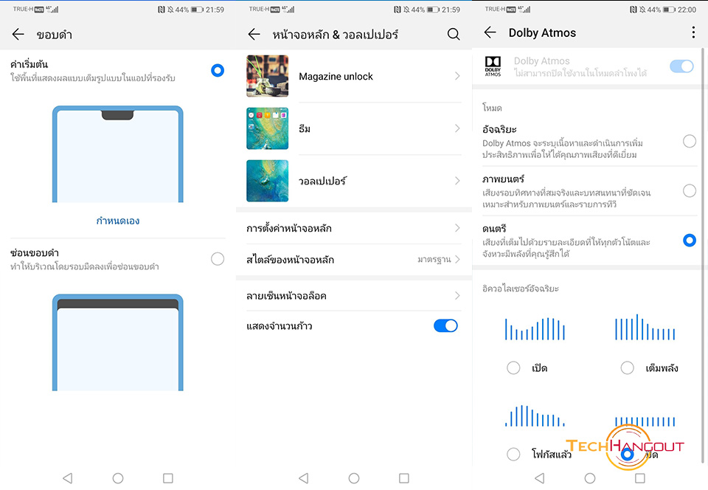Open three-dot overflow menu in Dolby Atmos
The image size is (708, 490).
click(x=693, y=32)
